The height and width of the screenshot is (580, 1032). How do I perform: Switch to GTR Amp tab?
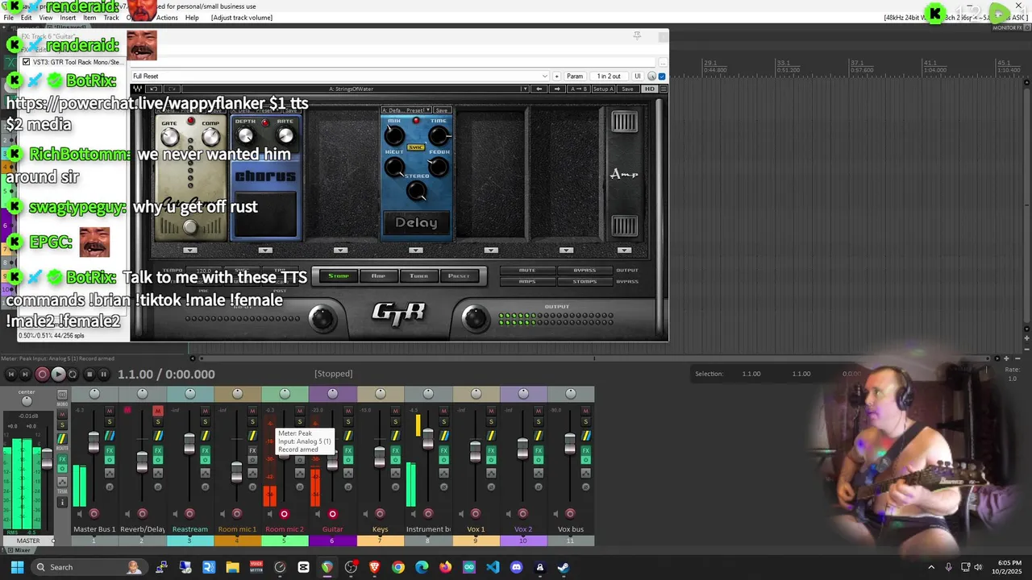pyautogui.click(x=378, y=275)
